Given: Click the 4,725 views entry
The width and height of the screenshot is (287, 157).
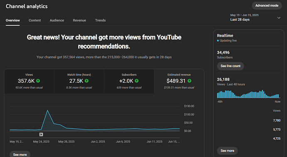Looking at the screenshot, I should 277,138.
